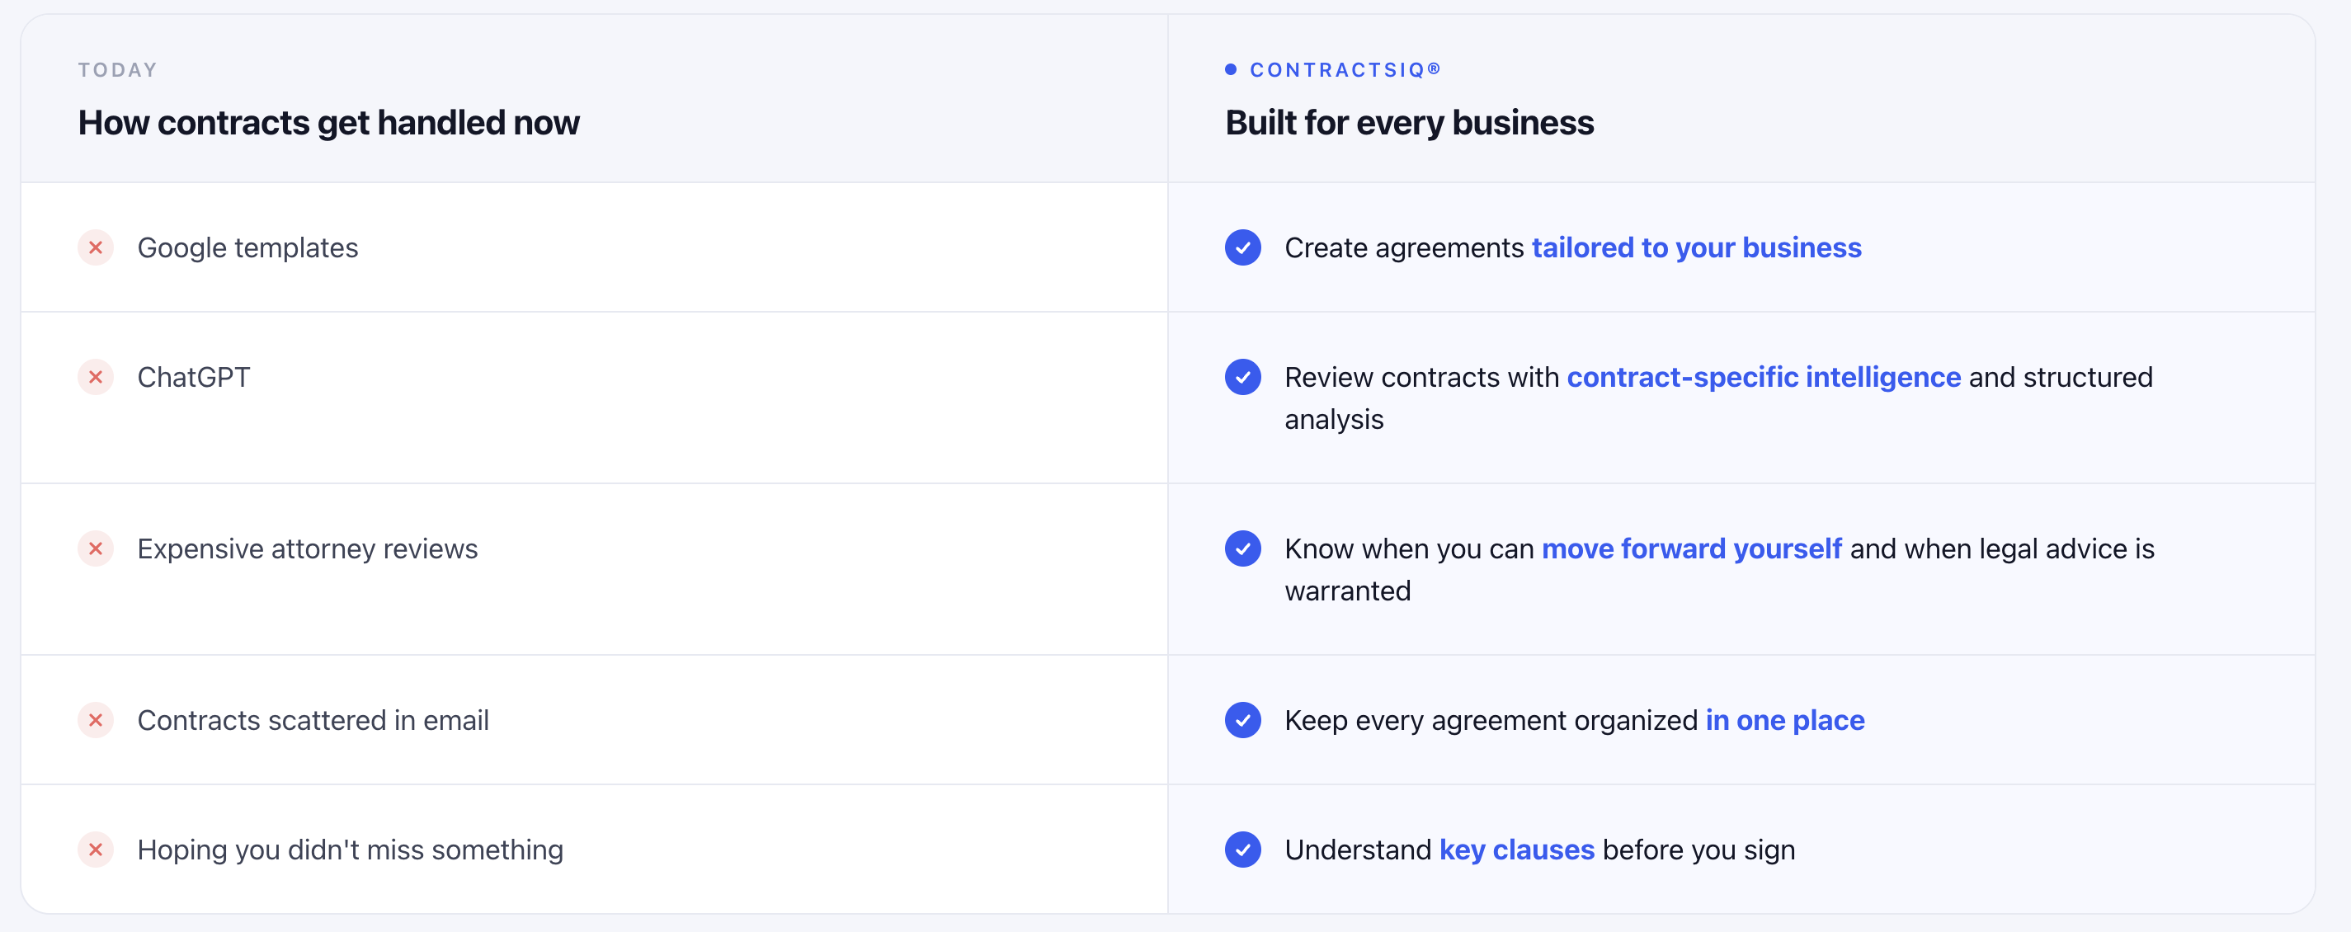Click Hoping you didn't miss something text
This screenshot has height=932, width=2351.
(x=351, y=850)
